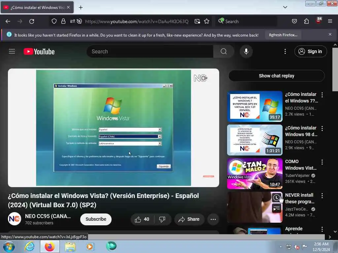Click horizontal scrollbar right arrow
Viewport: 338px width, 253px height.
pos(330,237)
